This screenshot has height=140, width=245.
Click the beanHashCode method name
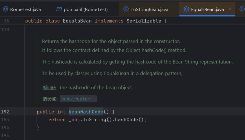(x=86, y=112)
